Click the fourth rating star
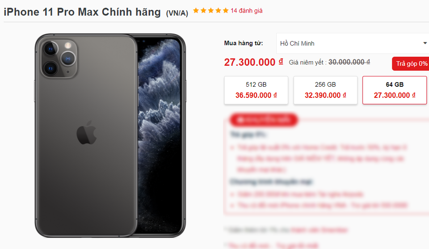This screenshot has height=249, width=429. click(218, 10)
